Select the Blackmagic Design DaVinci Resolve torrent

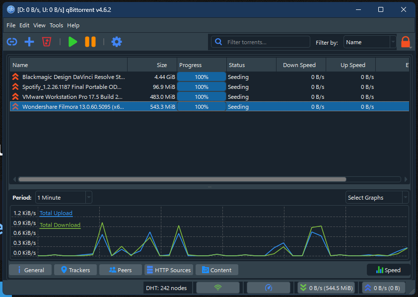click(209, 77)
